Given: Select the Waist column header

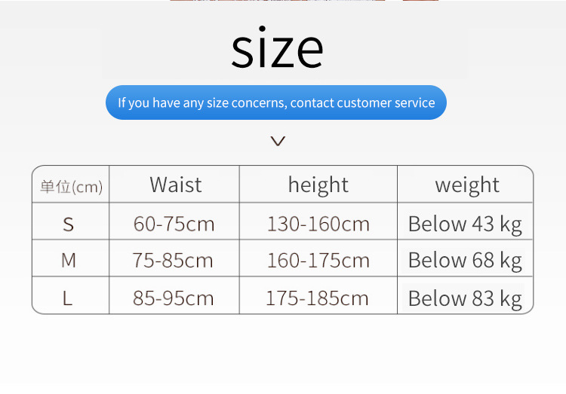Looking at the screenshot, I should pos(175,185).
